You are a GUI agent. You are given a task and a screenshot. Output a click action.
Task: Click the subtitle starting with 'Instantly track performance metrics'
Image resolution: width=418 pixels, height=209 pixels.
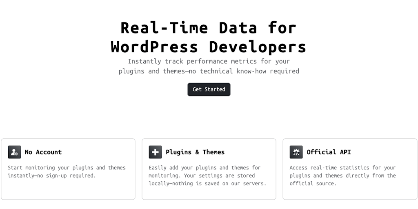click(x=209, y=67)
